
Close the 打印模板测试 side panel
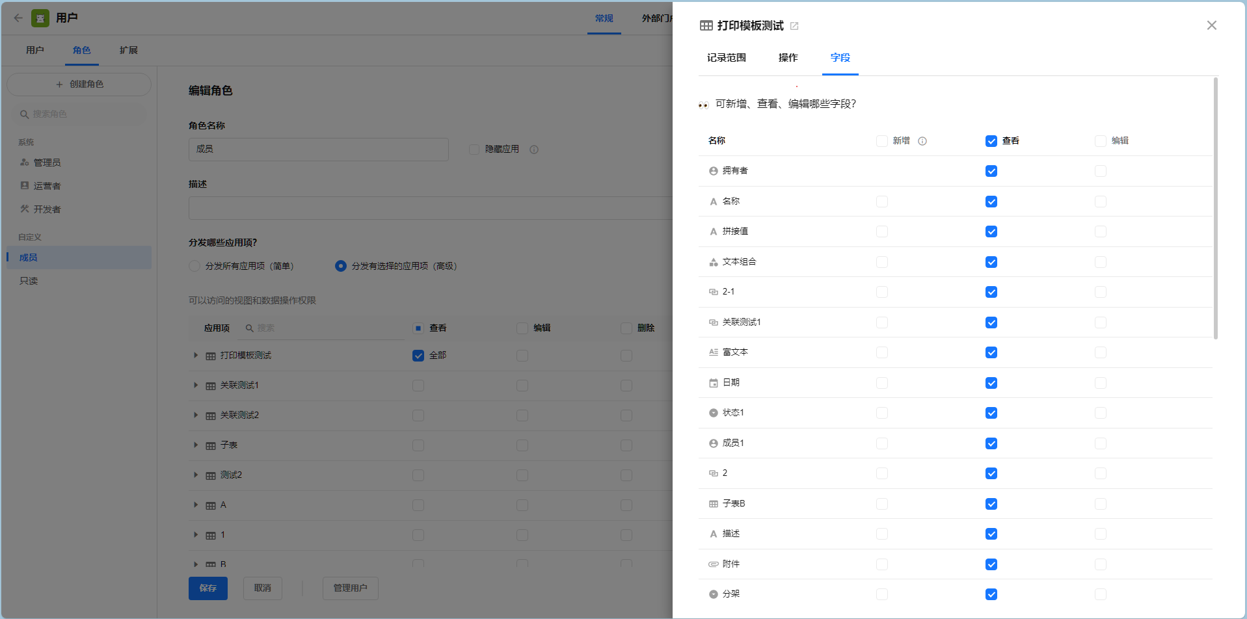(1211, 25)
